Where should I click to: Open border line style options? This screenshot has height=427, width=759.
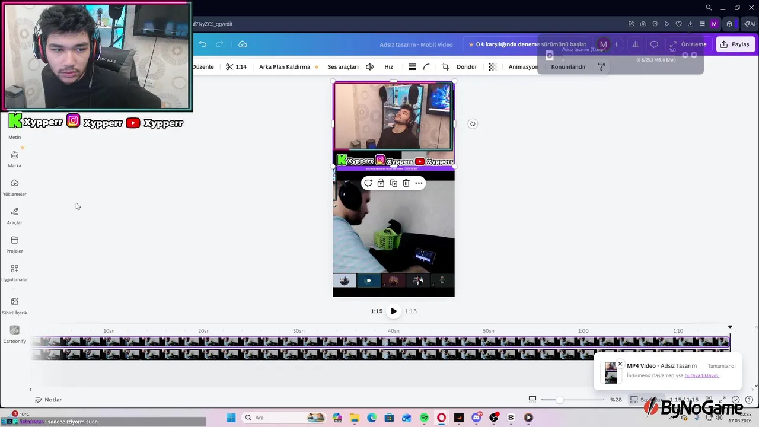[x=412, y=67]
